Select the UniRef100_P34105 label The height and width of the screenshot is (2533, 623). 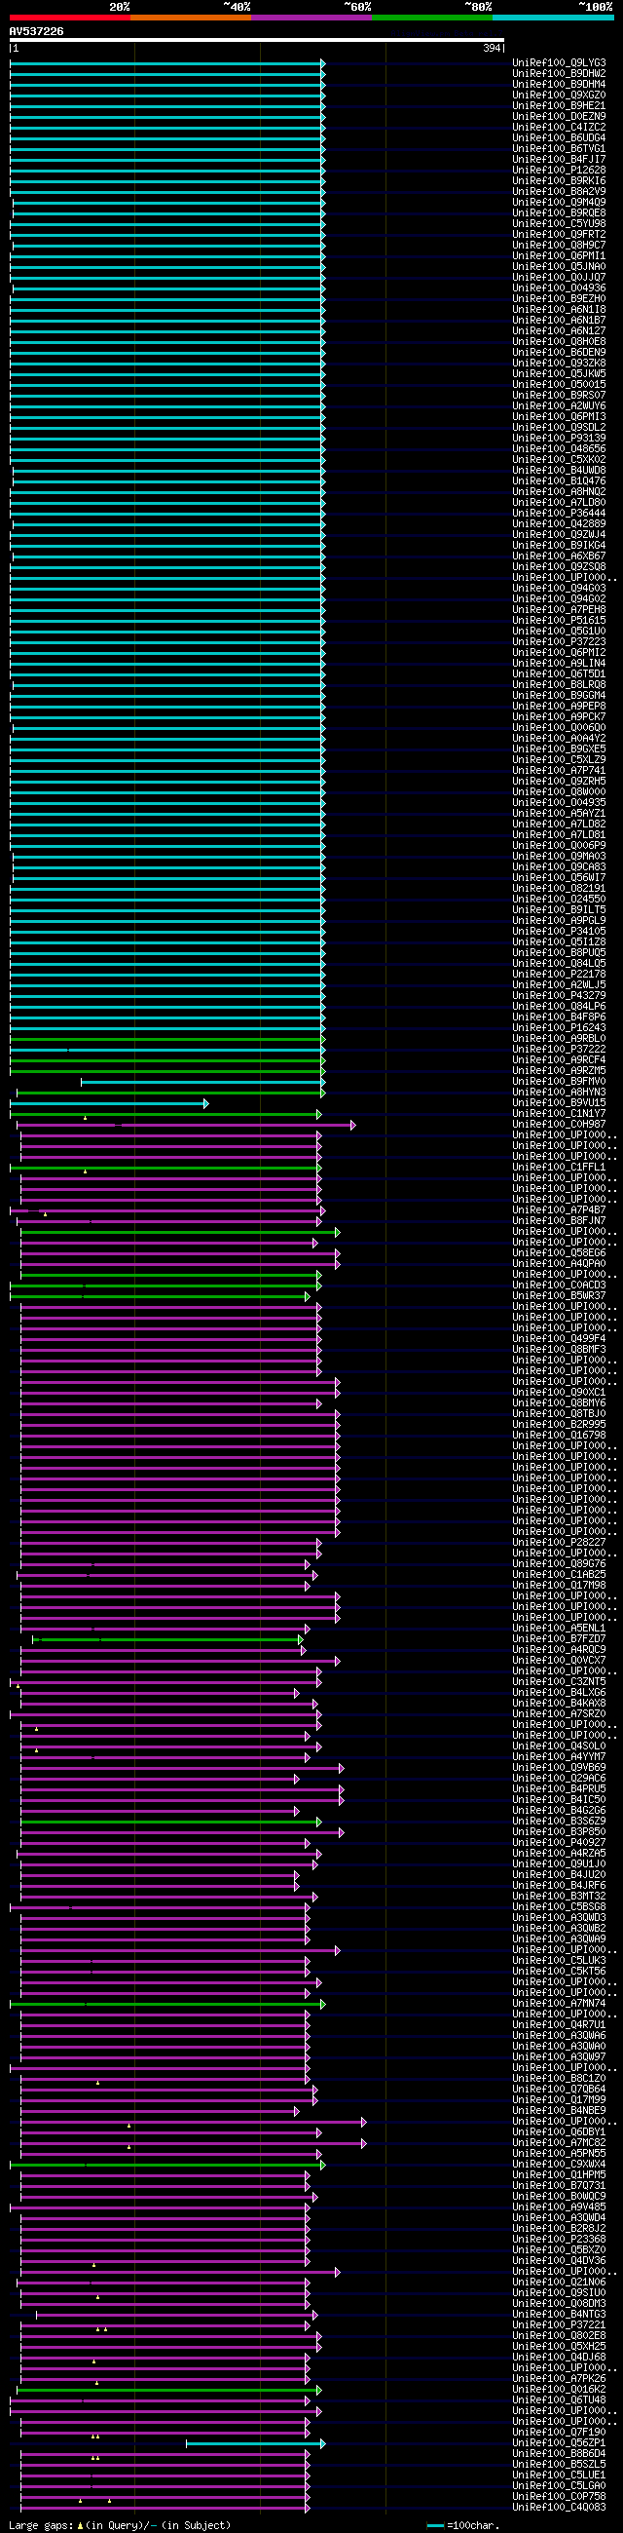point(559,931)
